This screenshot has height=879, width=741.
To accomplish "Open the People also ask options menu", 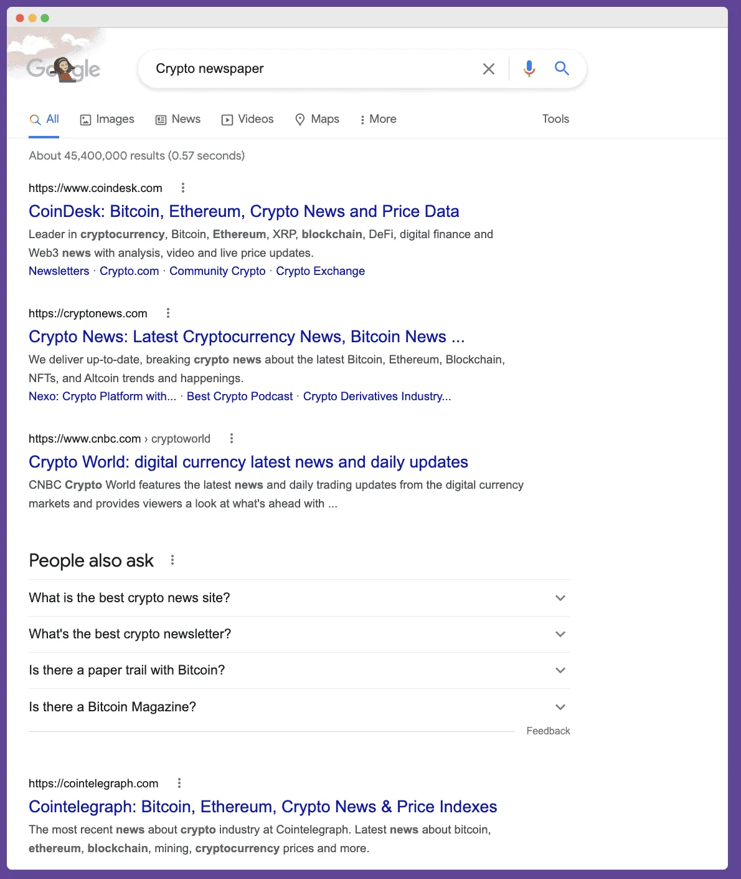I will tap(172, 560).
